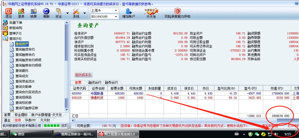Click the 新股申购 sidebar icon
The image size is (299, 138).
point(5,28)
